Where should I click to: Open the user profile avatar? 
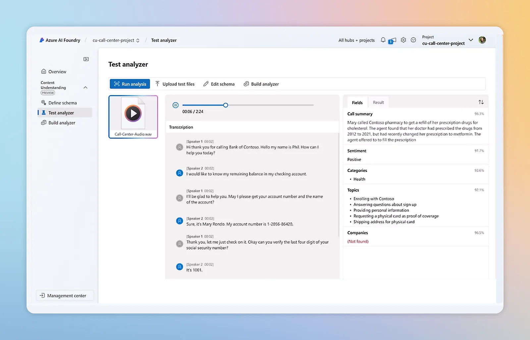(x=482, y=40)
